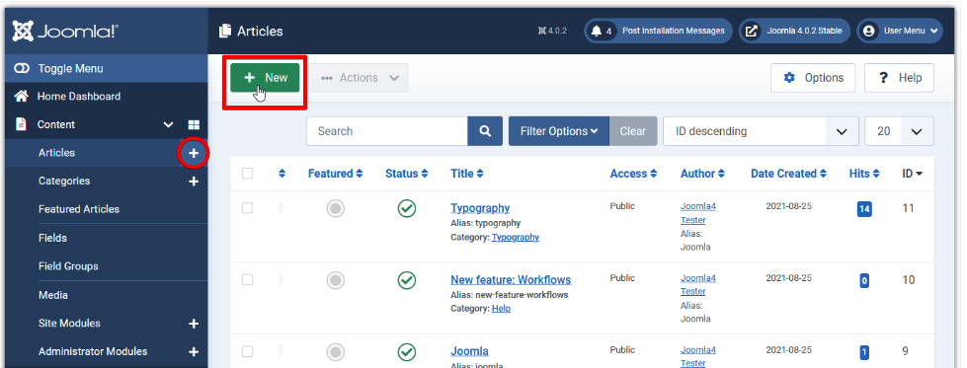Add new category via plus icon
The width and height of the screenshot is (967, 368).
(x=194, y=182)
